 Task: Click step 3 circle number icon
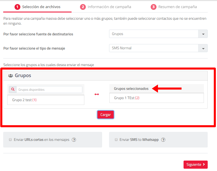[154, 7]
